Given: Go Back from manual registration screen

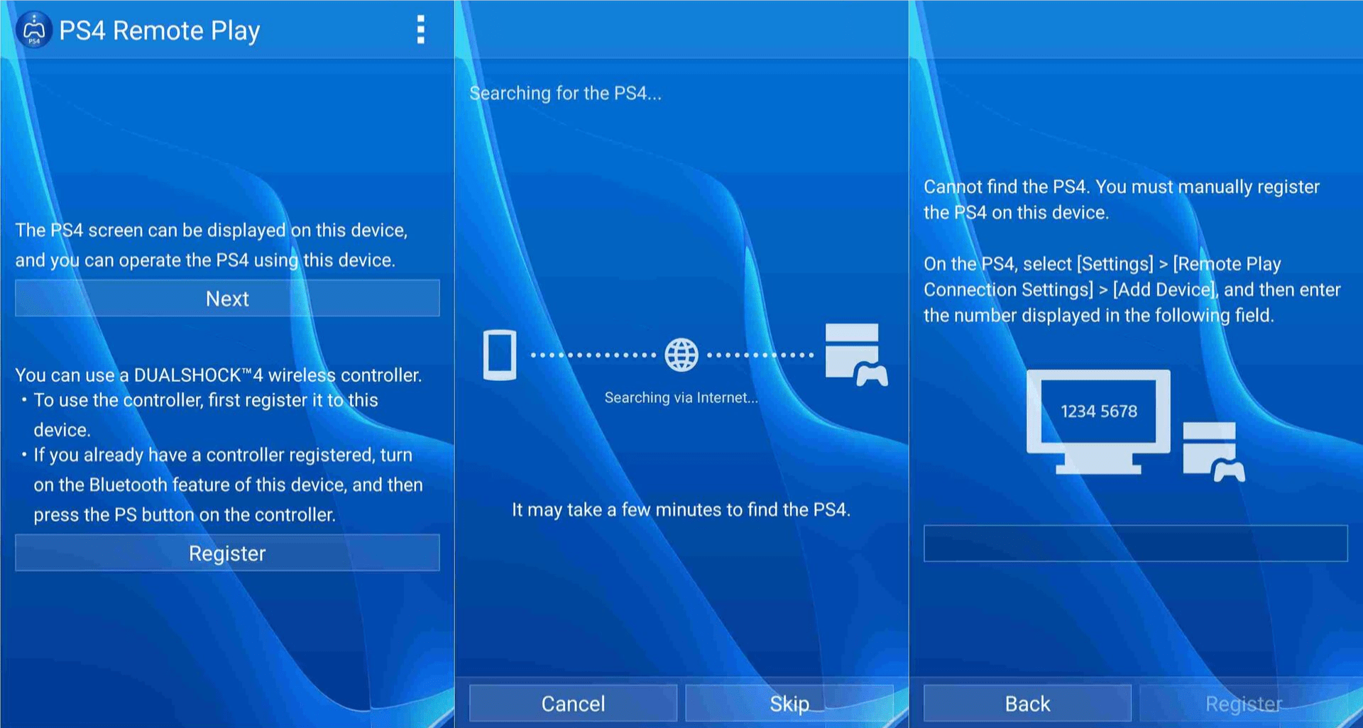Looking at the screenshot, I should click(x=1027, y=703).
